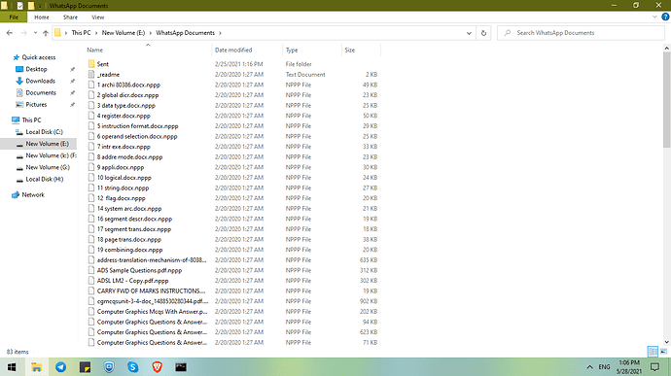Open Skype from the taskbar
Screen dimensions: 671x376
pyautogui.click(x=132, y=367)
